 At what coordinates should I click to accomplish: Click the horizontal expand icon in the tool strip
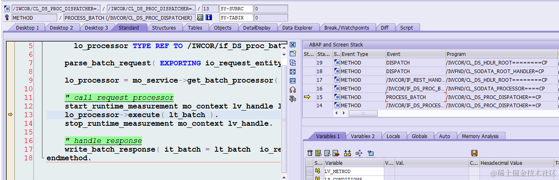[293, 81]
